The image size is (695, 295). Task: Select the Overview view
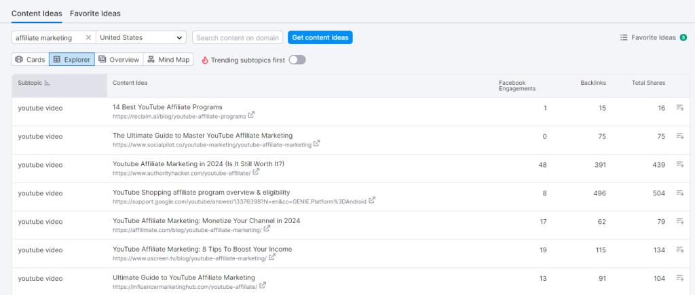tap(119, 60)
